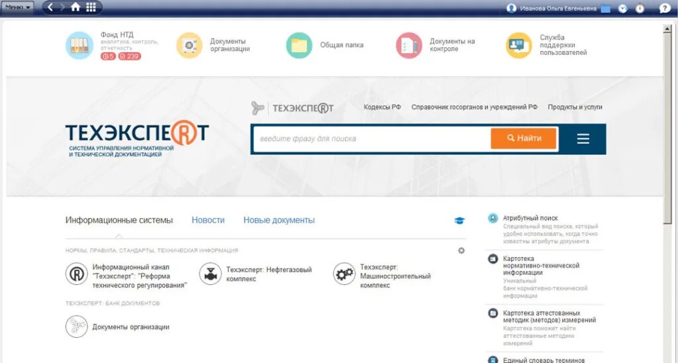Click the Общая папка label
The width and height of the screenshot is (678, 363).
[x=342, y=45]
